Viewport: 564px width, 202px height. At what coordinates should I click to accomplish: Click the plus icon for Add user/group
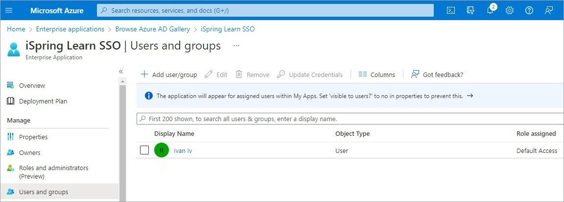144,74
